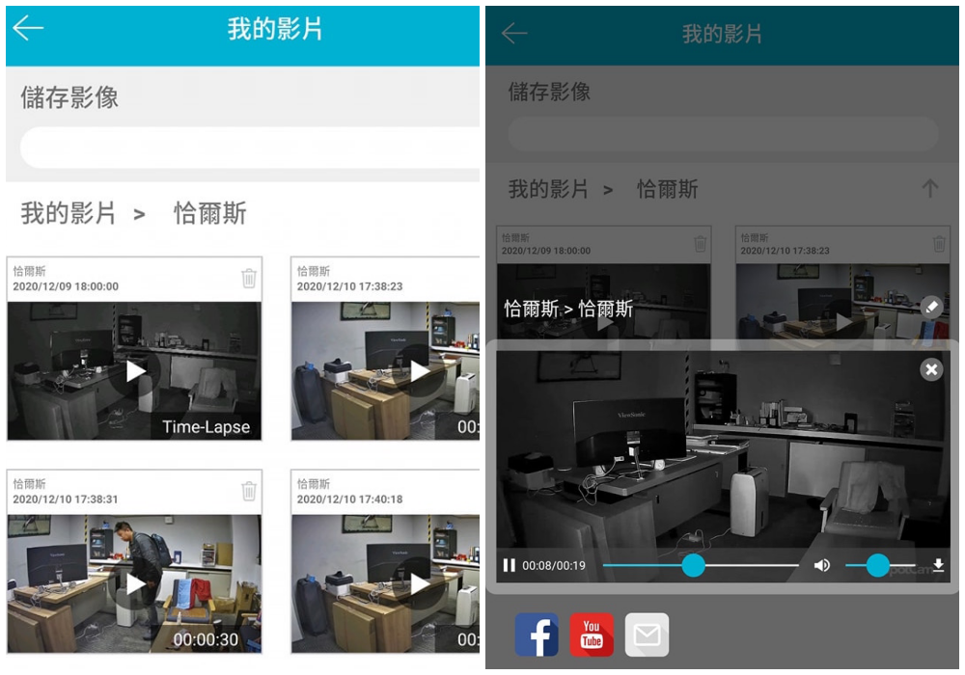
Task: Play the Time-Lapse video thumbnail
Action: click(x=135, y=370)
